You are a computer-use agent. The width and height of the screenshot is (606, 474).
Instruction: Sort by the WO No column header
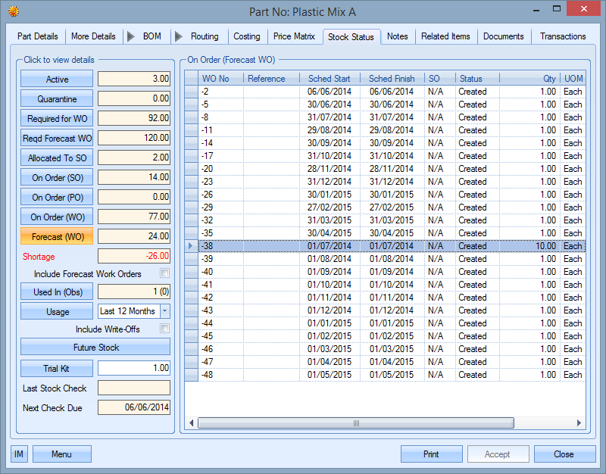[214, 79]
